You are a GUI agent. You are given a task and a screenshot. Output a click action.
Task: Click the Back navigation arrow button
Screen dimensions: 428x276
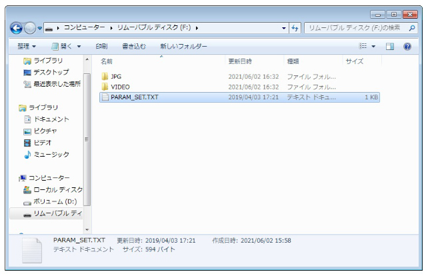tap(17, 29)
